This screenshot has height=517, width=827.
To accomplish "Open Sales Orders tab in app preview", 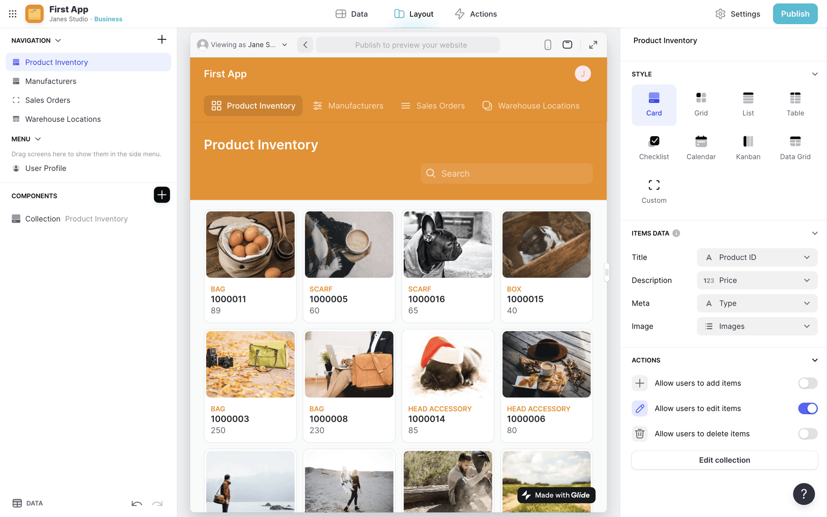I will [x=433, y=106].
